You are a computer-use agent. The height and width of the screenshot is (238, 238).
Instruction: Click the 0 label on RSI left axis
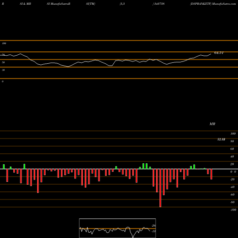(2, 81)
